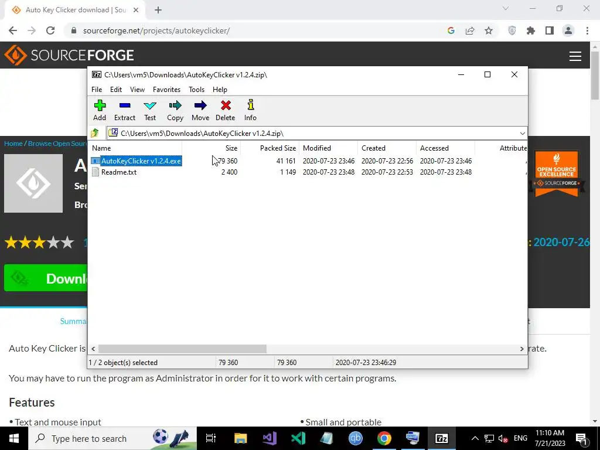Screen dimensions: 600x450
Task: Open a new Chrome tab
Action: [158, 10]
